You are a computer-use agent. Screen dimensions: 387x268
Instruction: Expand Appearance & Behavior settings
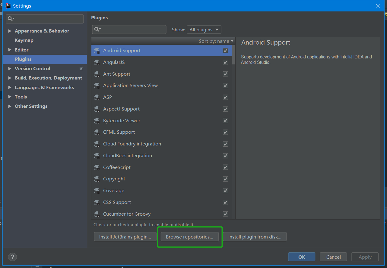[x=10, y=31]
